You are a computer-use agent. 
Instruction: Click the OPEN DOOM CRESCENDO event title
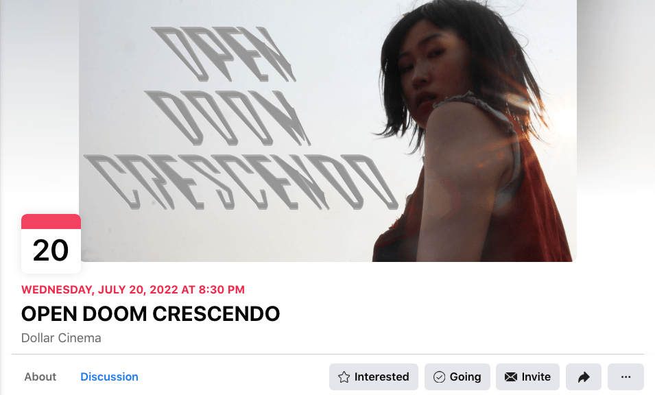150,313
